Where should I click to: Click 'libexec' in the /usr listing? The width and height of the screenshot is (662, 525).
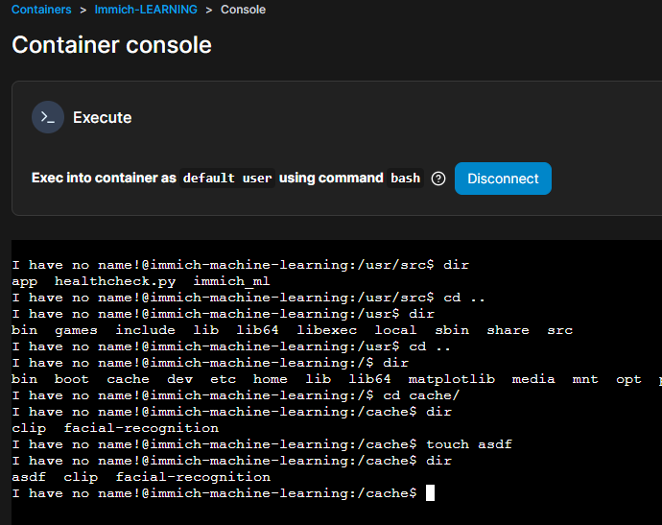click(x=327, y=330)
